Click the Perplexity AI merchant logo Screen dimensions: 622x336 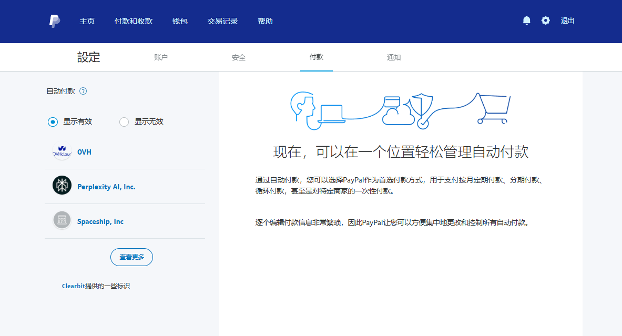(x=62, y=185)
